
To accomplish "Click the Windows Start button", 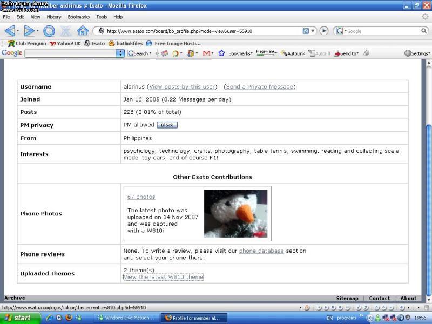I will (x=20, y=318).
